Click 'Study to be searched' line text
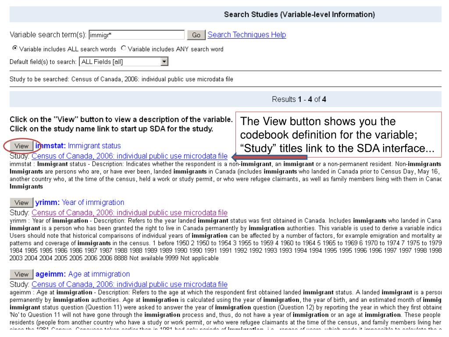 pyautogui.click(x=121, y=79)
